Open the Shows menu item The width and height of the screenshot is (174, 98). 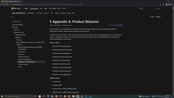pos(59,8)
